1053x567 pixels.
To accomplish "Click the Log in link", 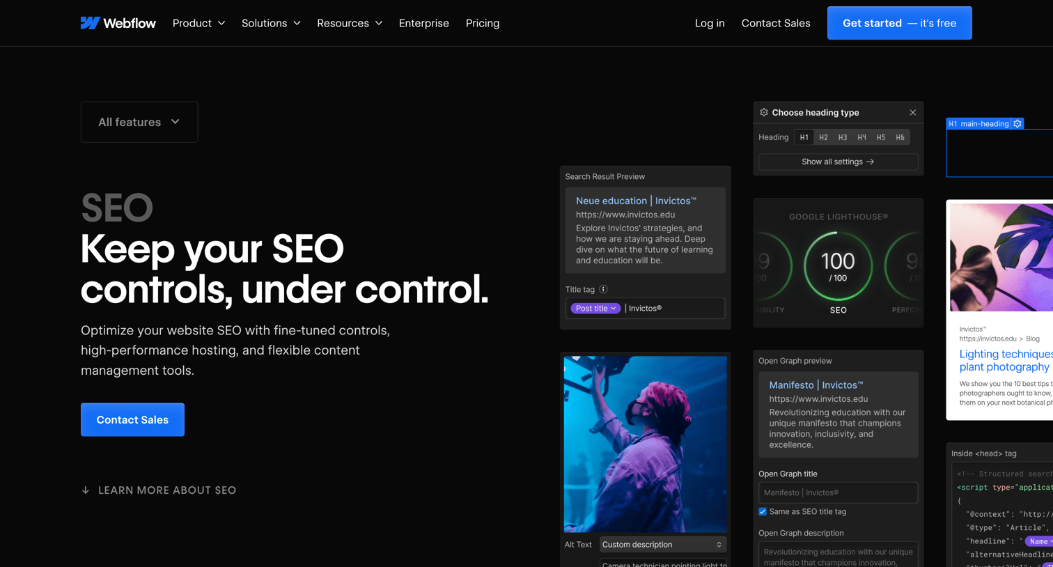I will pyautogui.click(x=710, y=23).
